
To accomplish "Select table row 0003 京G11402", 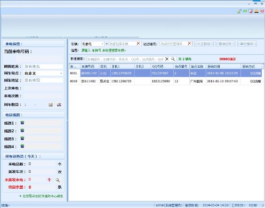I will tap(166, 81).
